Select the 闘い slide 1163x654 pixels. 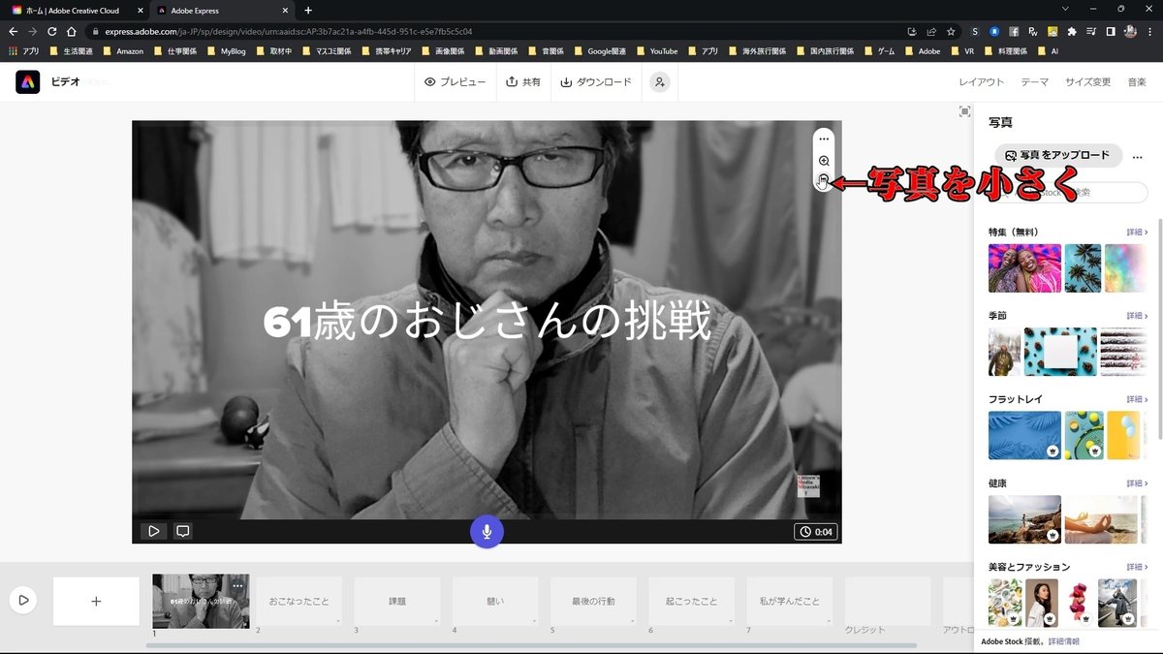coord(495,601)
